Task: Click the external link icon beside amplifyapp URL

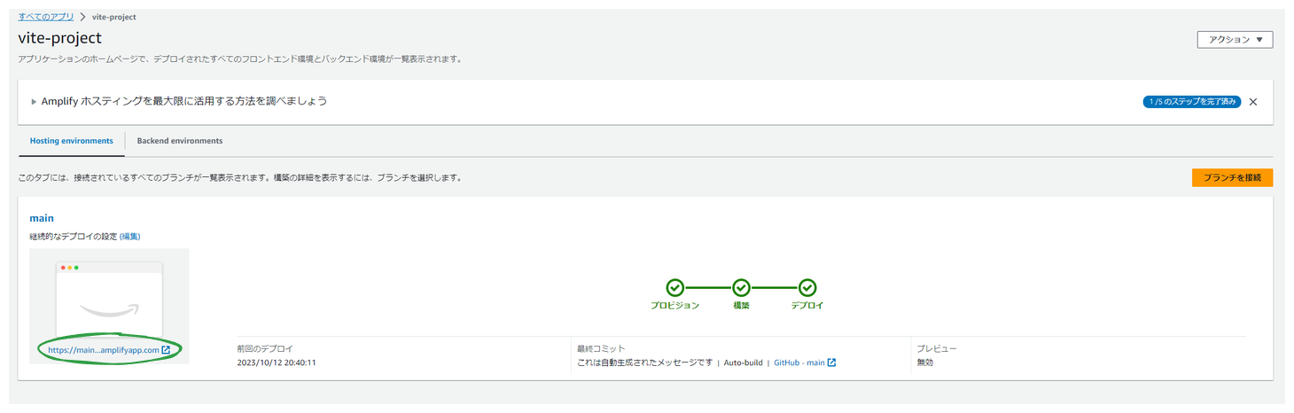Action: coord(166,350)
